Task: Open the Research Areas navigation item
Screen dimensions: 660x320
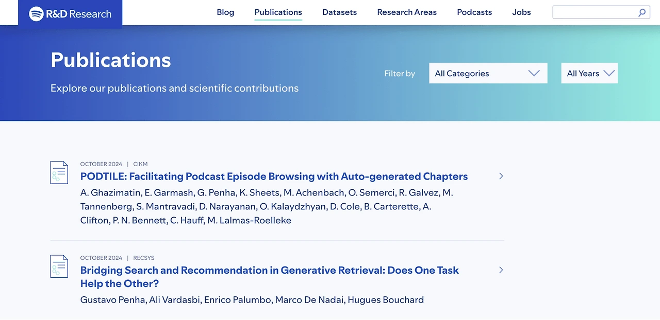Action: [x=407, y=12]
